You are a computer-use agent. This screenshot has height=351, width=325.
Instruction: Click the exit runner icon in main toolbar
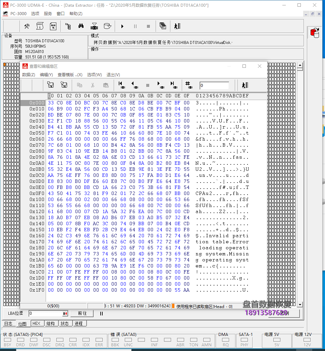177,27
